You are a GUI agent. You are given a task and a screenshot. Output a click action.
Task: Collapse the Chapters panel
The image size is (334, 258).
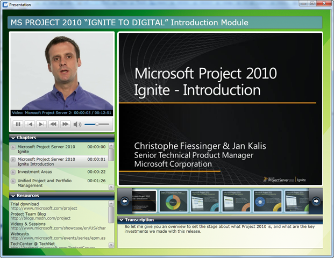click(x=13, y=138)
